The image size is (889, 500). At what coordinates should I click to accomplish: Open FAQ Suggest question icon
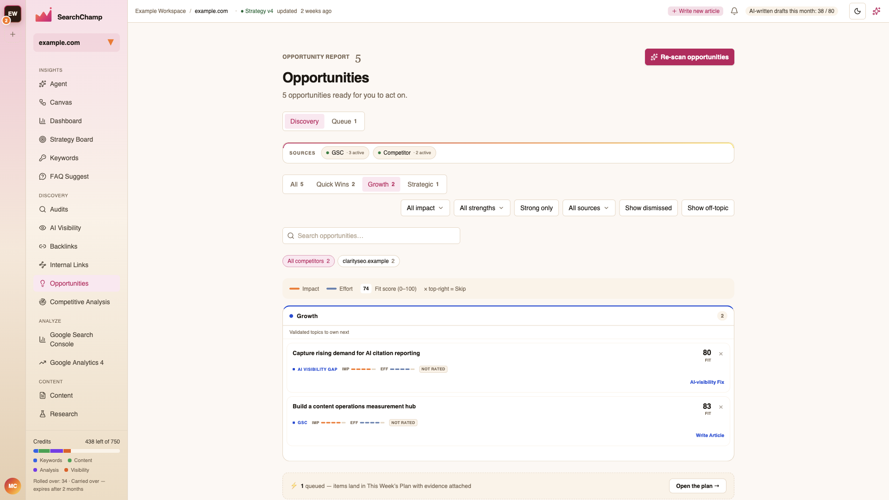click(x=43, y=176)
